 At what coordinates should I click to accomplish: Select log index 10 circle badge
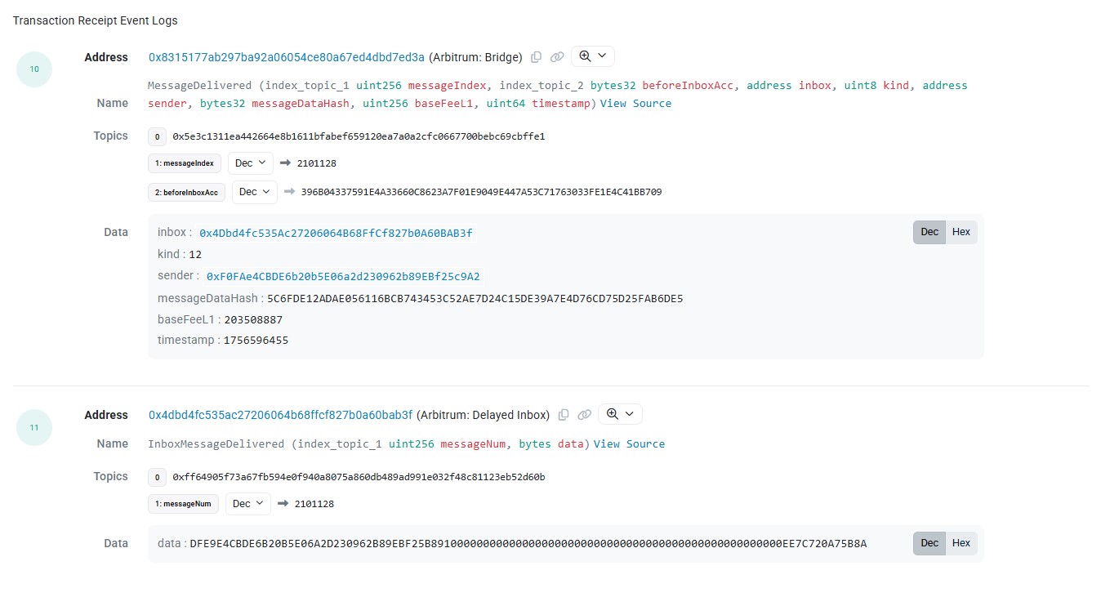(34, 69)
